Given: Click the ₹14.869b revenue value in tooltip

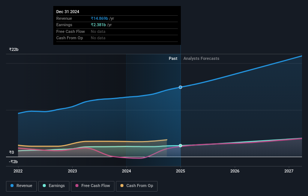Looking at the screenshot, I should point(99,18).
